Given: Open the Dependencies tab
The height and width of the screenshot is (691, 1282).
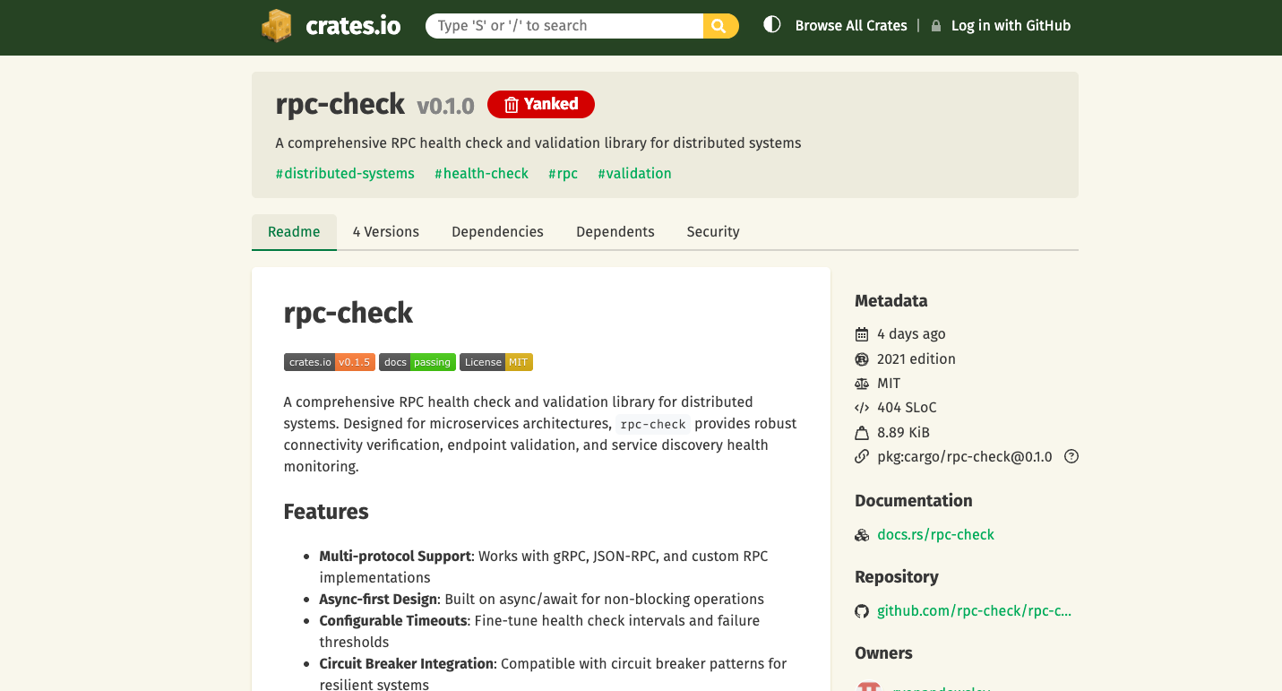Looking at the screenshot, I should (x=497, y=231).
